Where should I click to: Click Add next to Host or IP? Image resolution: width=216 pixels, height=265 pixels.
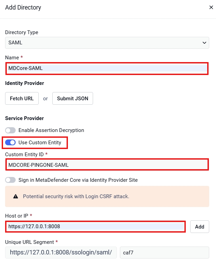click(200, 227)
